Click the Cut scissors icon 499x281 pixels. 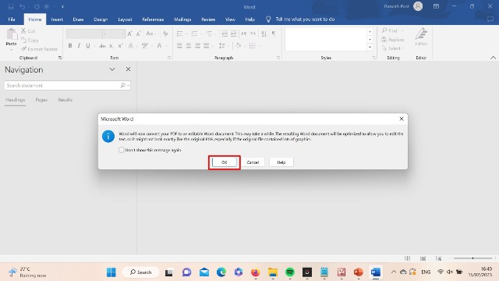23,30
